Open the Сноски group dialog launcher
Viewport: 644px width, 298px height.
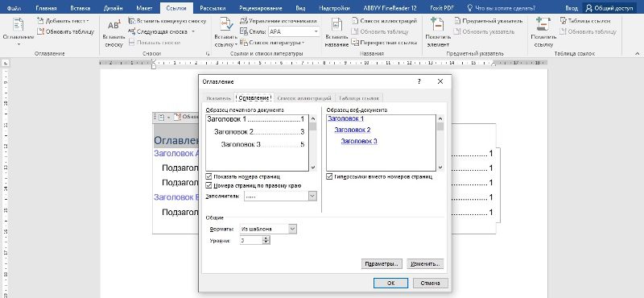pyautogui.click(x=208, y=53)
